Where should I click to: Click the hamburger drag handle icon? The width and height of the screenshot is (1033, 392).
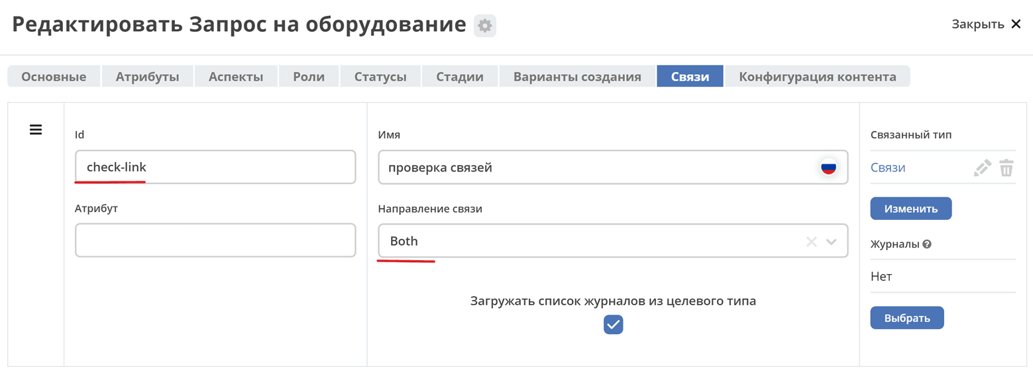pyautogui.click(x=36, y=130)
